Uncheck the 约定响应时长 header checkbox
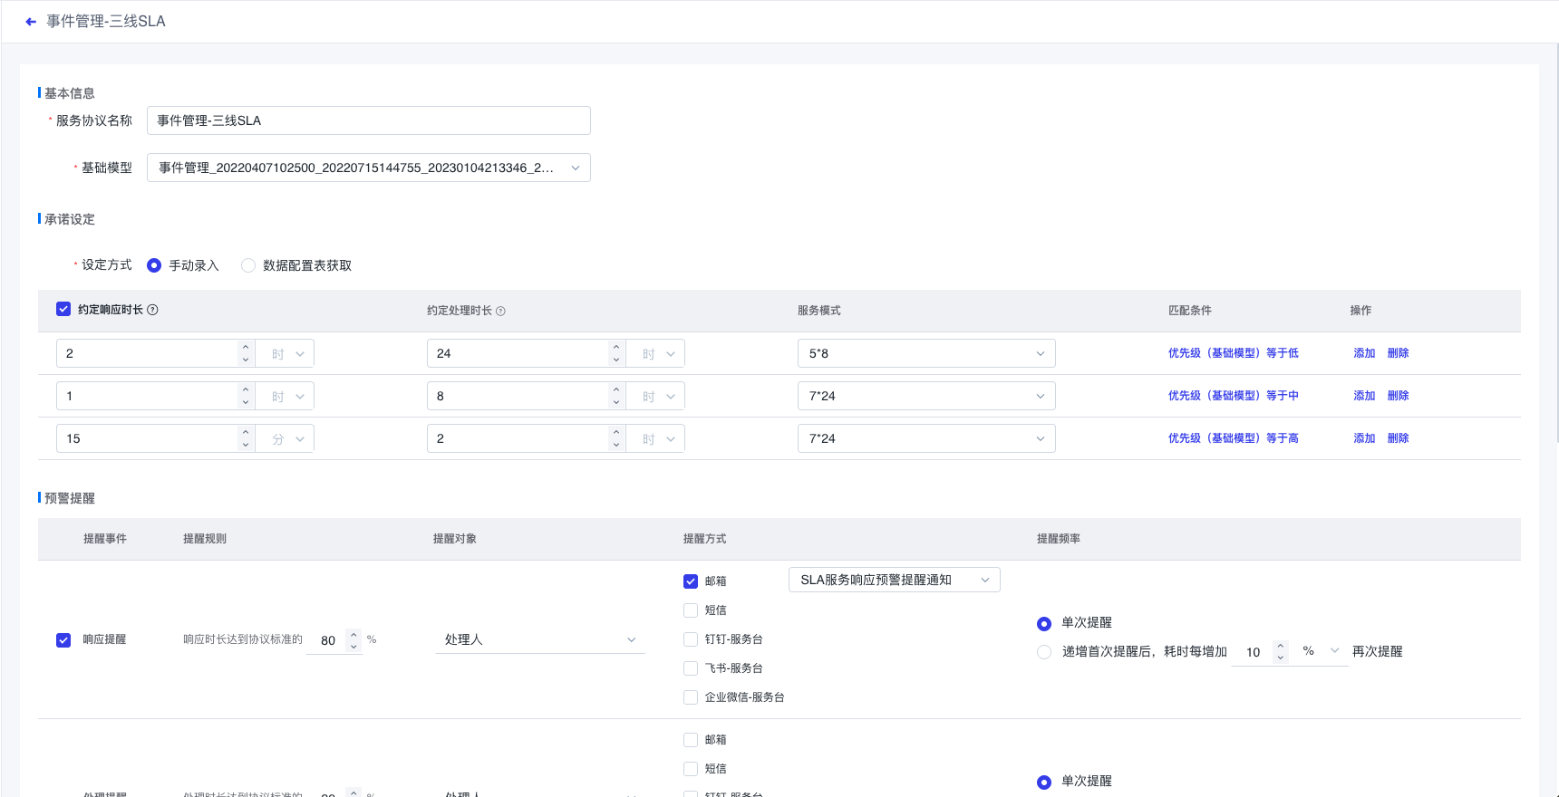The image size is (1559, 797). click(63, 309)
